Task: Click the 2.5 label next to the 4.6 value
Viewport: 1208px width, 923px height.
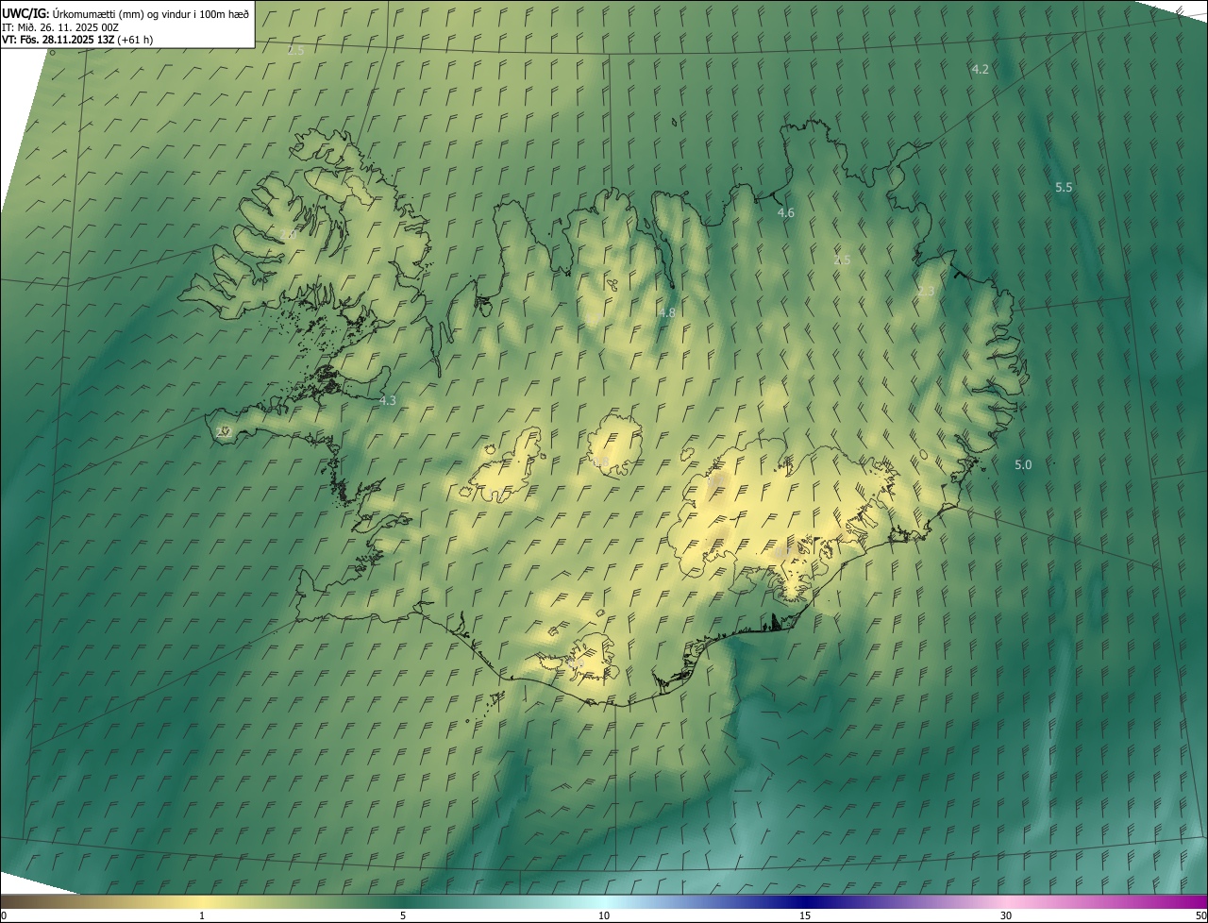Action: (x=841, y=259)
